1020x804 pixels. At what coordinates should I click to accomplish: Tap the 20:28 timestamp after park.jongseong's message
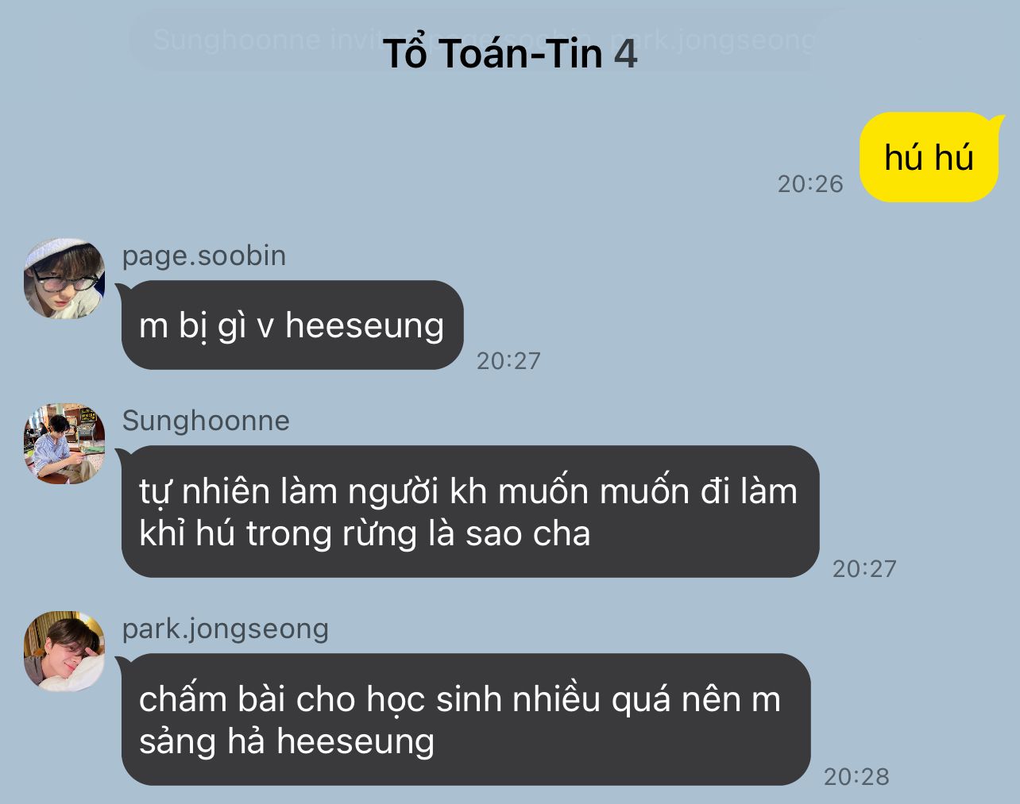[856, 776]
